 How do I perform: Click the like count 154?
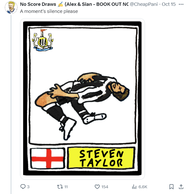click(x=105, y=187)
